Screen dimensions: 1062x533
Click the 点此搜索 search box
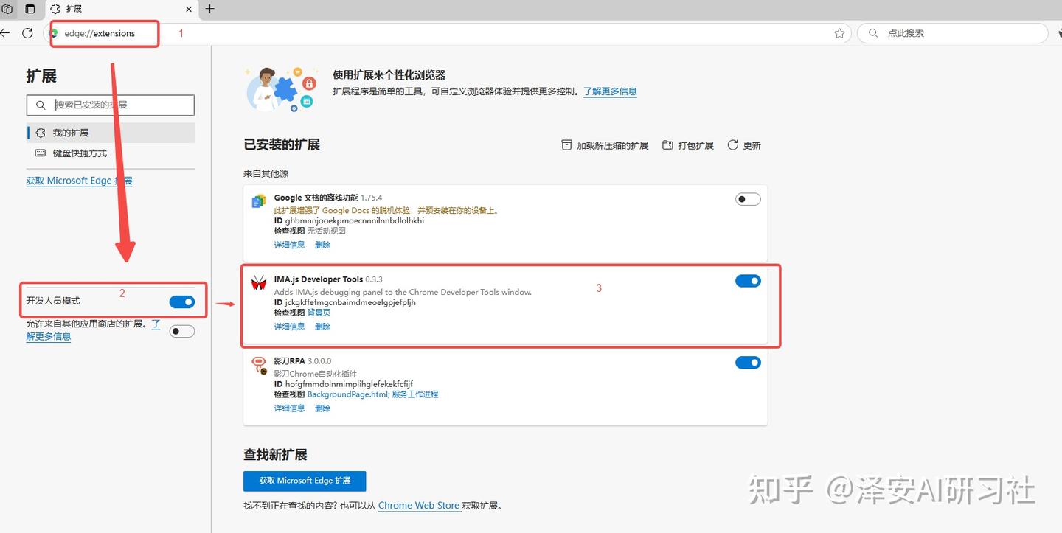coord(953,33)
